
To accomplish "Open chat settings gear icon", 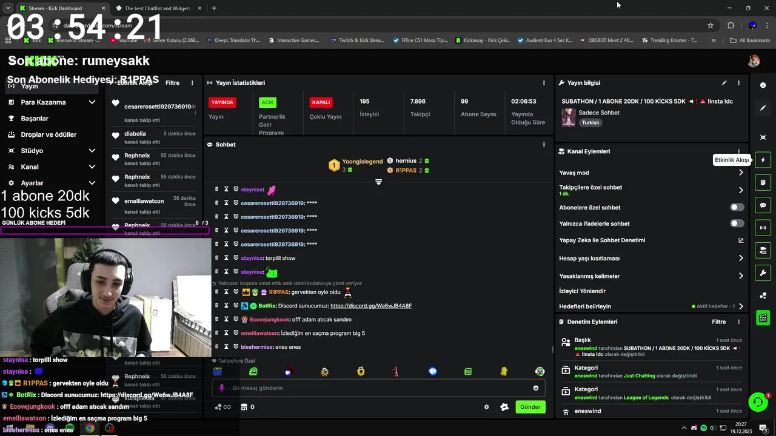I will point(486,407).
